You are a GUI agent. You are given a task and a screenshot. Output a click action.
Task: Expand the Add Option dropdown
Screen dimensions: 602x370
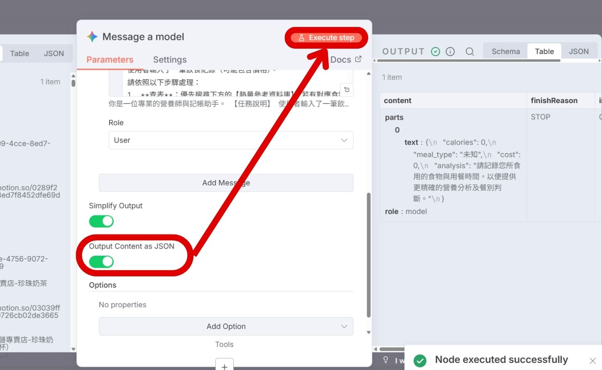pyautogui.click(x=226, y=326)
